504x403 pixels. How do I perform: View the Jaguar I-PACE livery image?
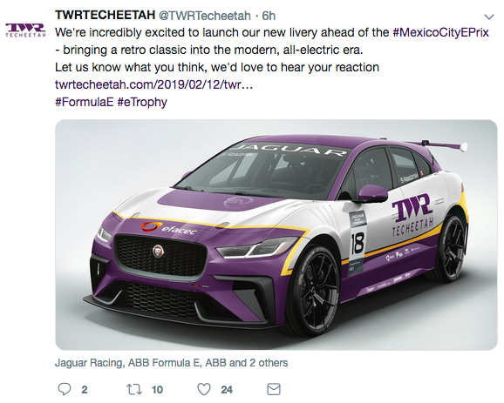tap(276, 235)
